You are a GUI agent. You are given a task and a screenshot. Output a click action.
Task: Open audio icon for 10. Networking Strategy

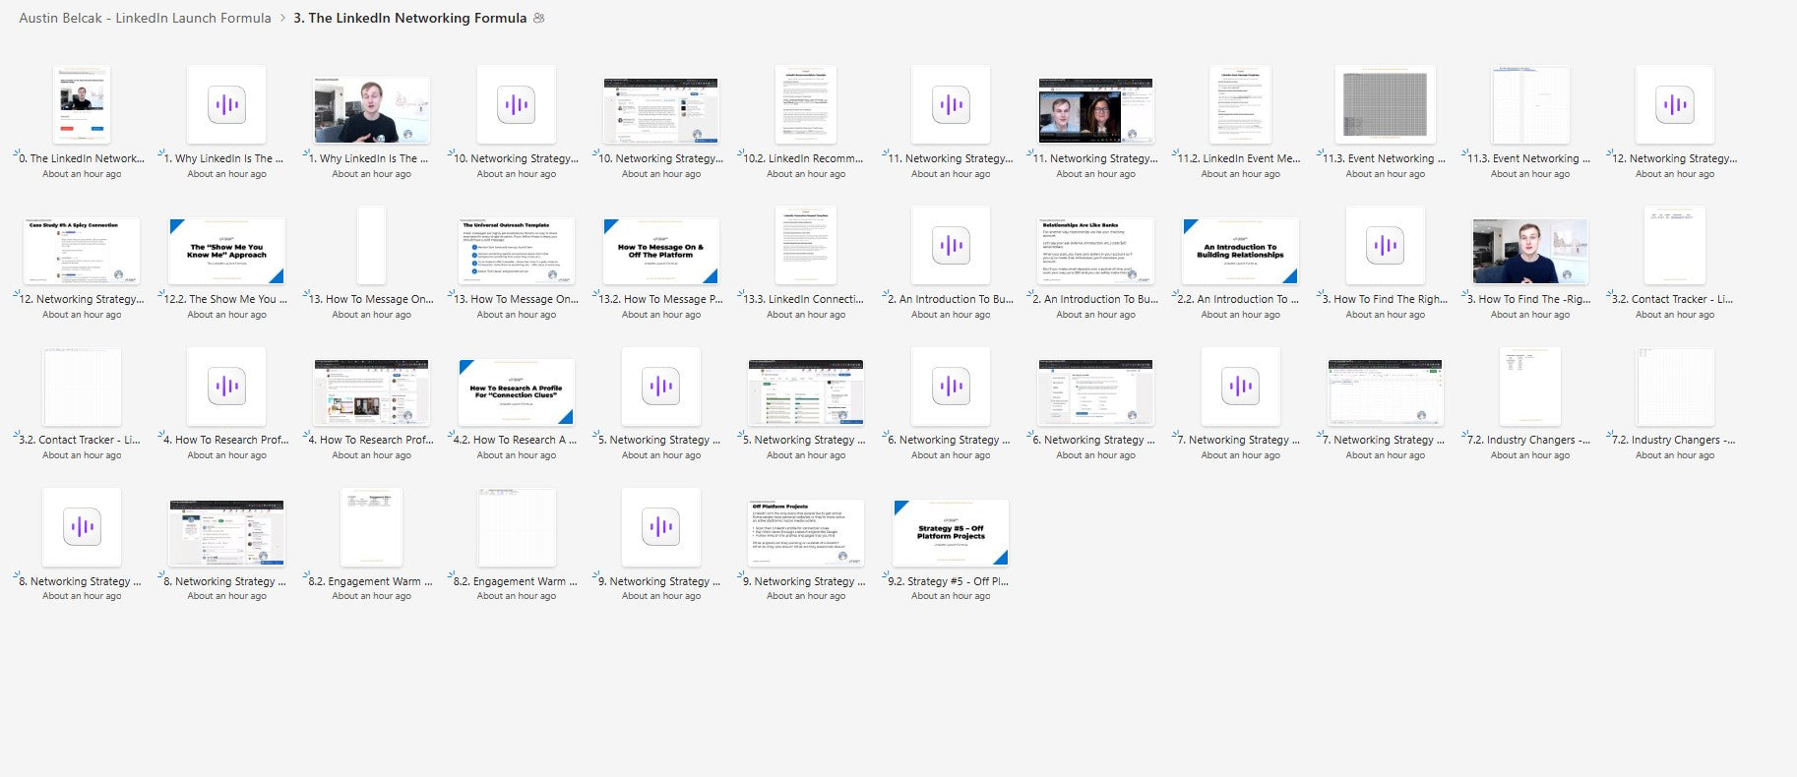click(516, 105)
